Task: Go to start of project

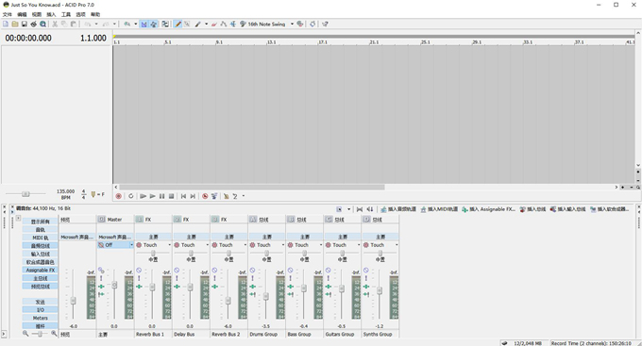Action: pos(183,196)
